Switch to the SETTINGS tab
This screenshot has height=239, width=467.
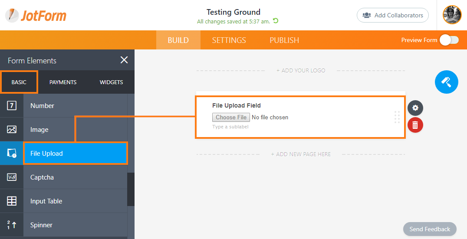[x=229, y=40]
